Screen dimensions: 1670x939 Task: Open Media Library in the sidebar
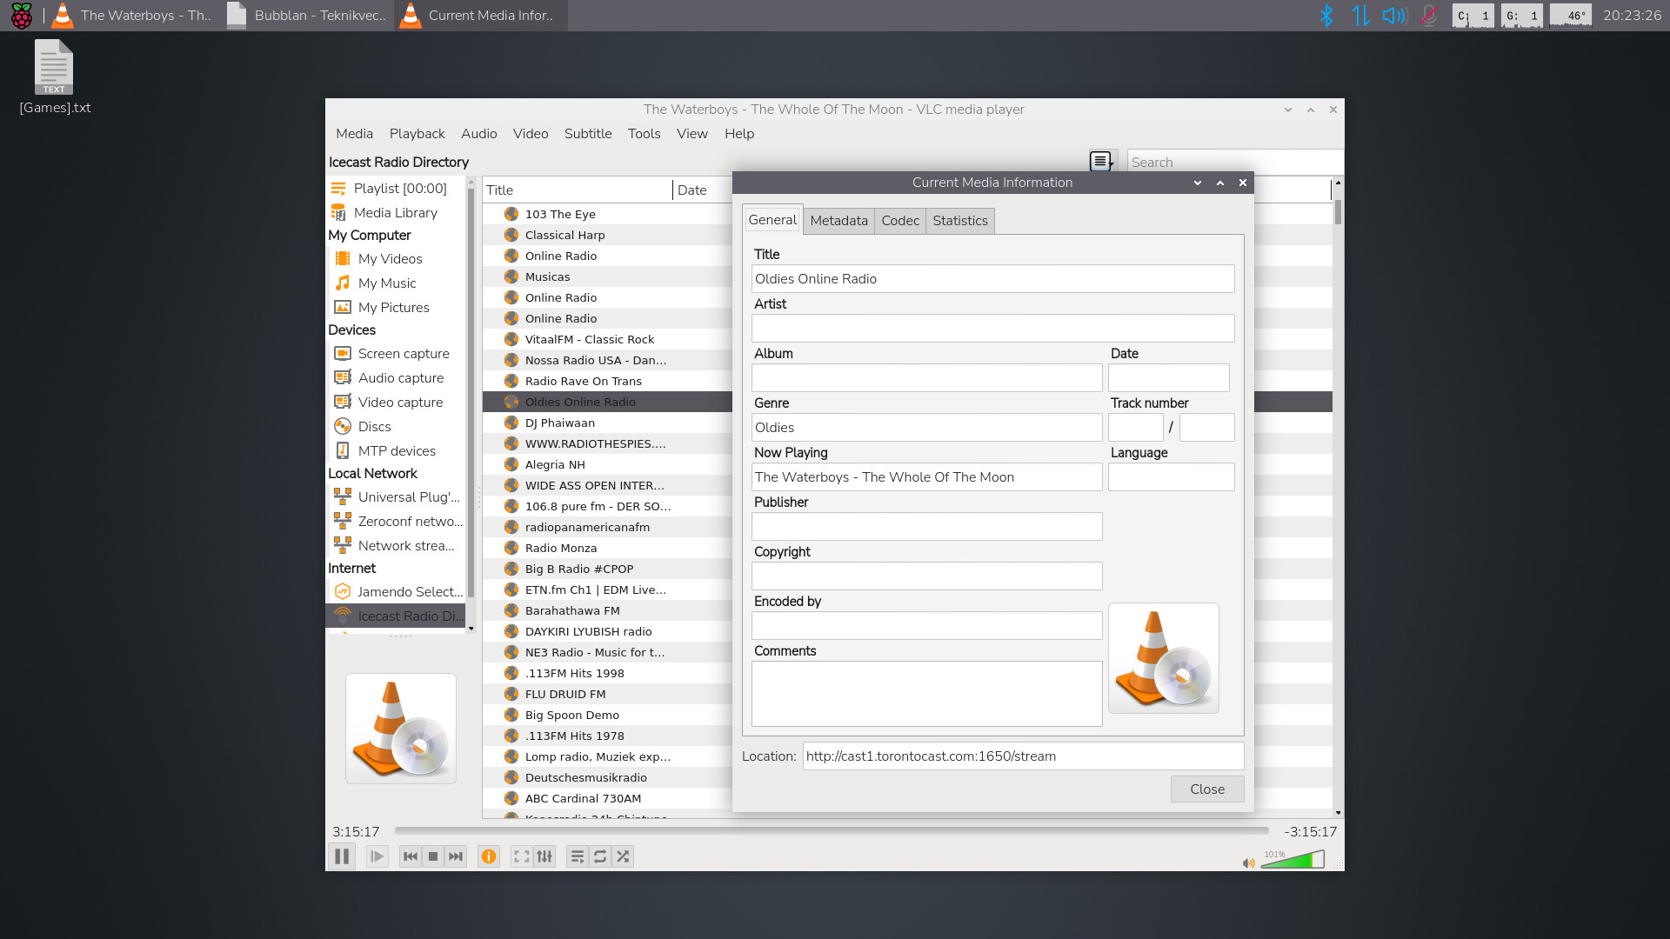coord(396,213)
